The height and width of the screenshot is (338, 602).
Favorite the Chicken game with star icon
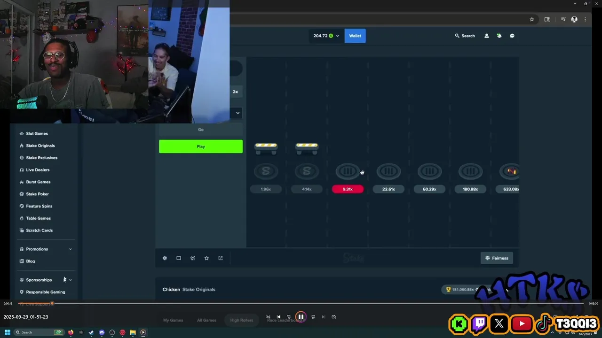206,258
